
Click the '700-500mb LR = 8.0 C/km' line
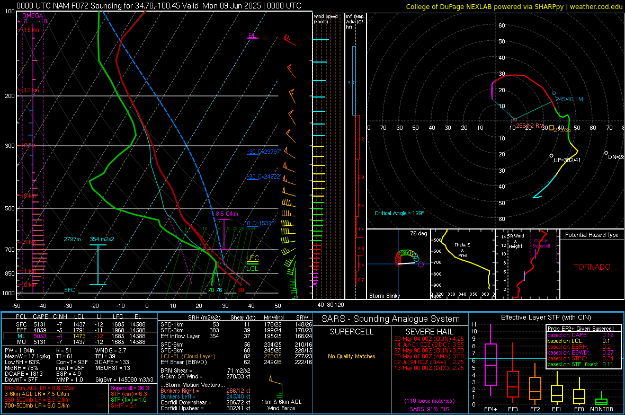click(x=37, y=405)
